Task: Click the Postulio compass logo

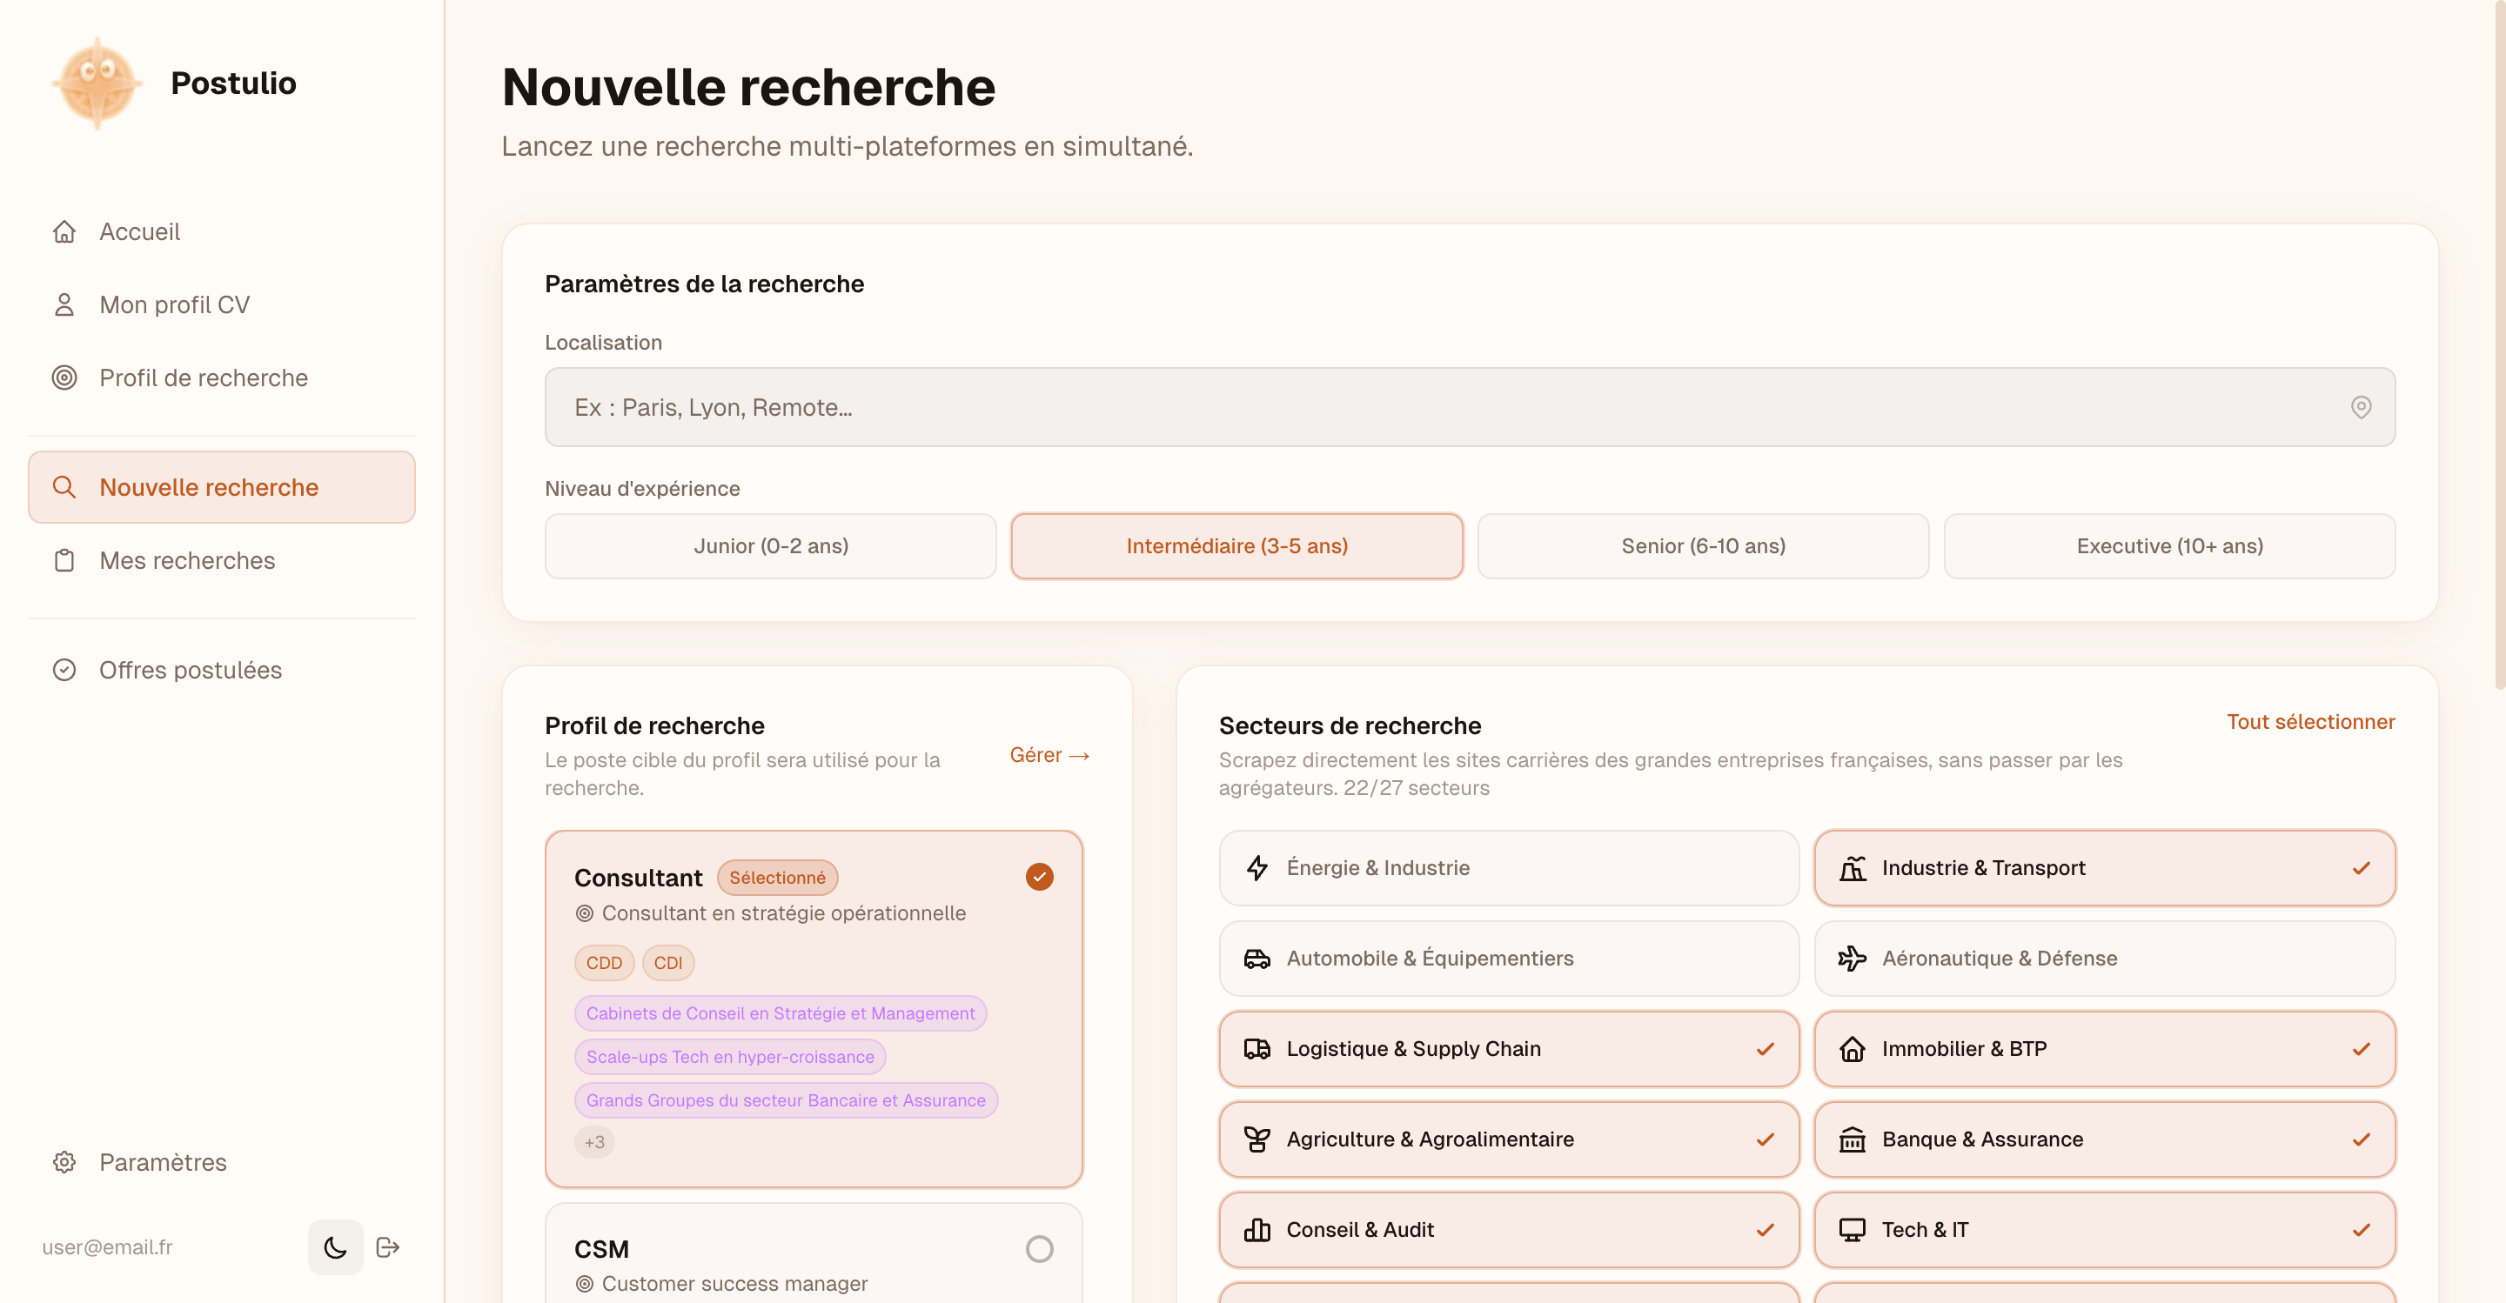Action: pos(97,83)
